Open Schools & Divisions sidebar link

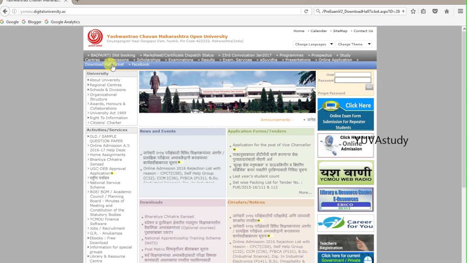[x=108, y=90]
